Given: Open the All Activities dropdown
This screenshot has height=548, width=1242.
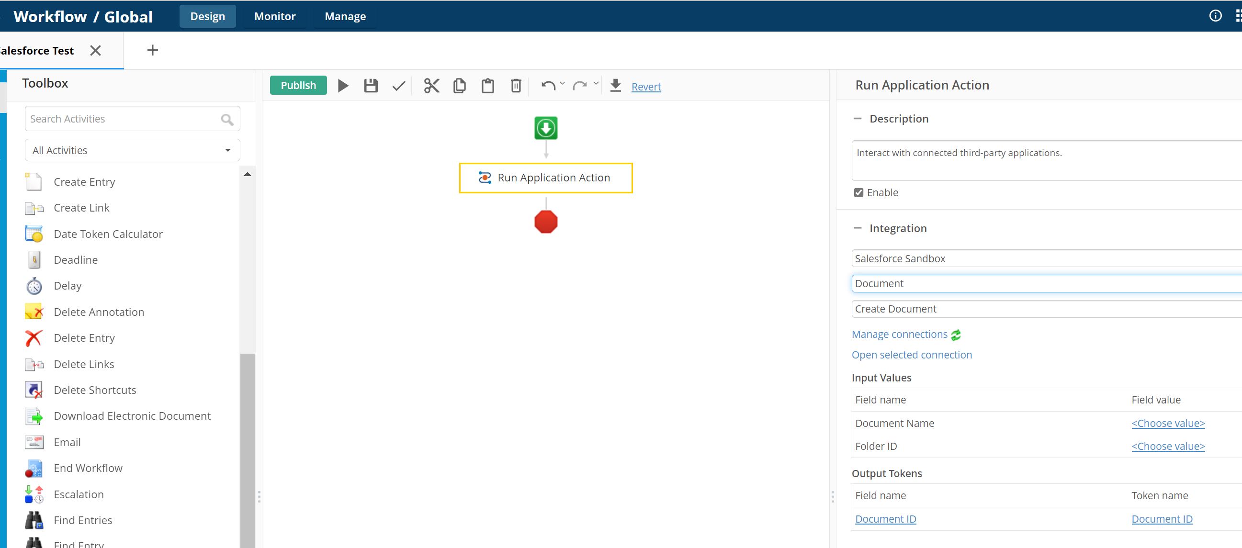Looking at the screenshot, I should click(x=132, y=150).
